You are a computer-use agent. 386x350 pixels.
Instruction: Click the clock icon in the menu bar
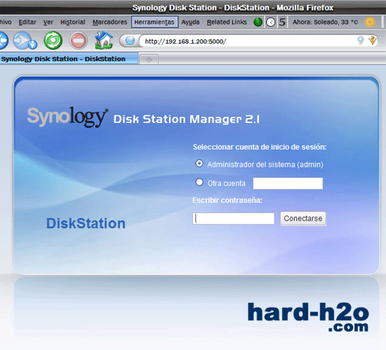coord(270,22)
